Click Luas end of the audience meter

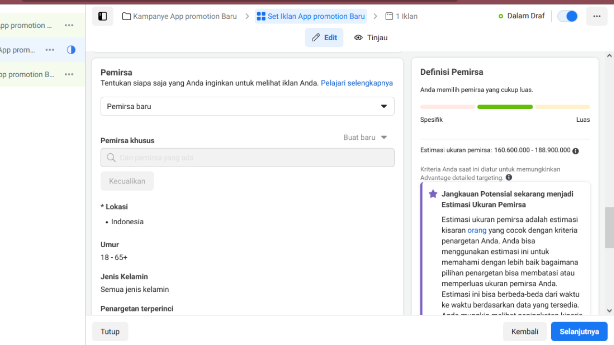(583, 119)
